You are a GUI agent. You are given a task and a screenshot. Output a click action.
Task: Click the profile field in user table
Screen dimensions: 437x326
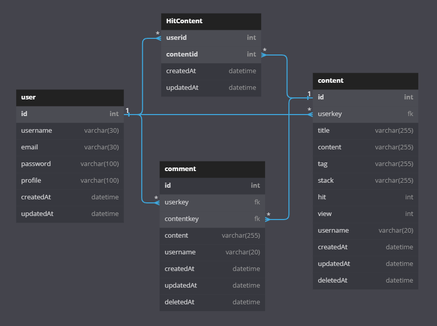(x=70, y=181)
